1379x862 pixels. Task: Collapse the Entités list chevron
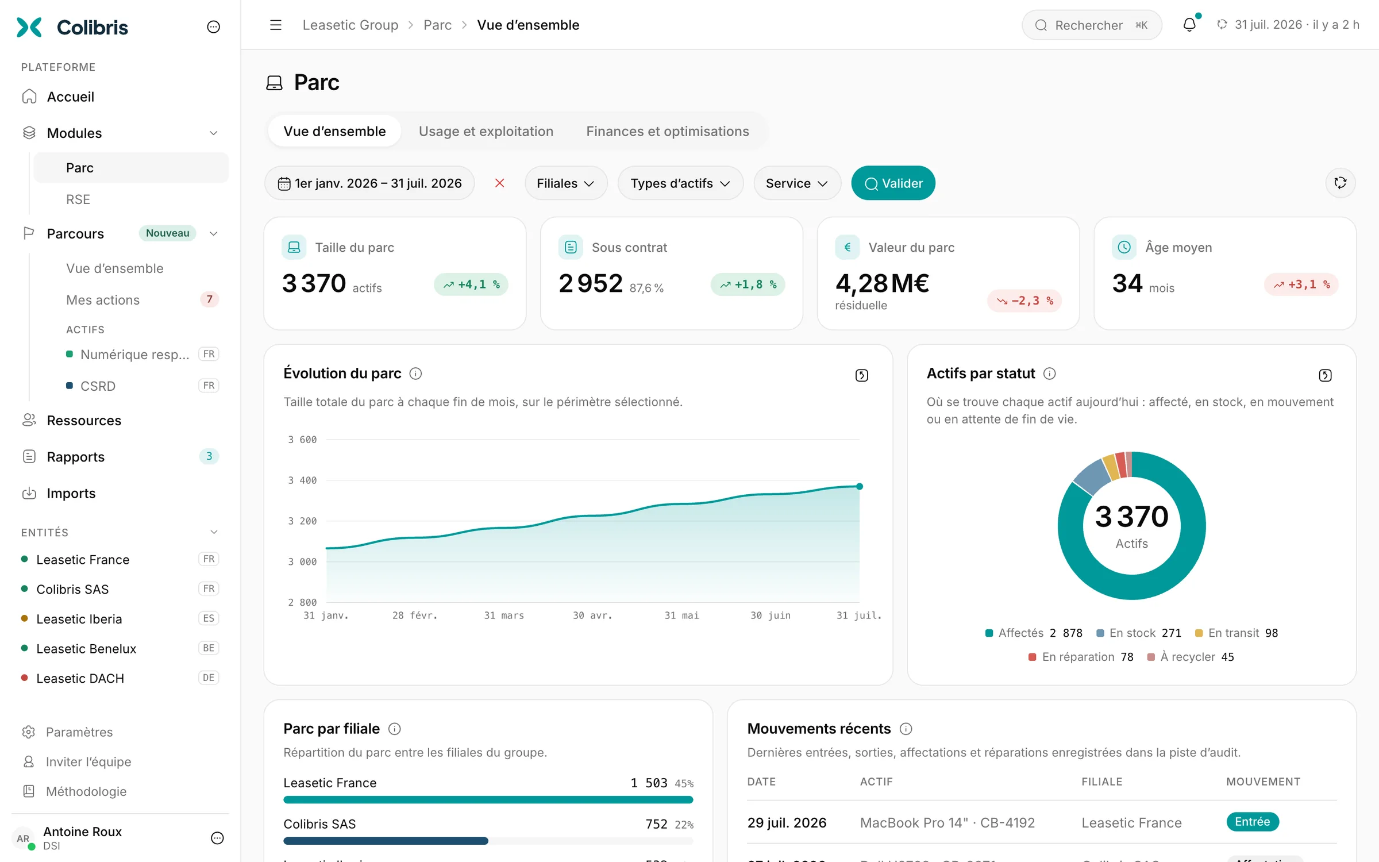pyautogui.click(x=214, y=532)
